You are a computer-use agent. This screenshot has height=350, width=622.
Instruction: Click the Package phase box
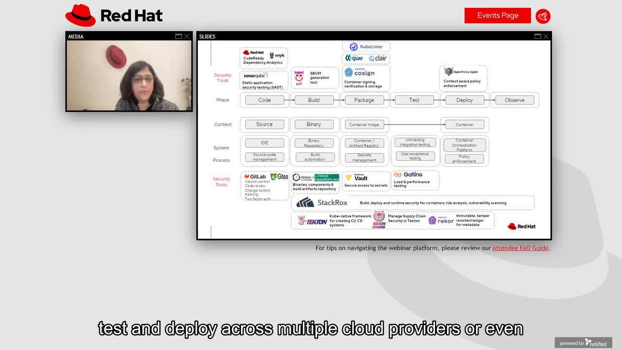pyautogui.click(x=364, y=100)
